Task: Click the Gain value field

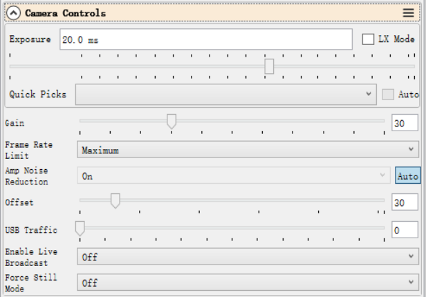Action: [405, 123]
